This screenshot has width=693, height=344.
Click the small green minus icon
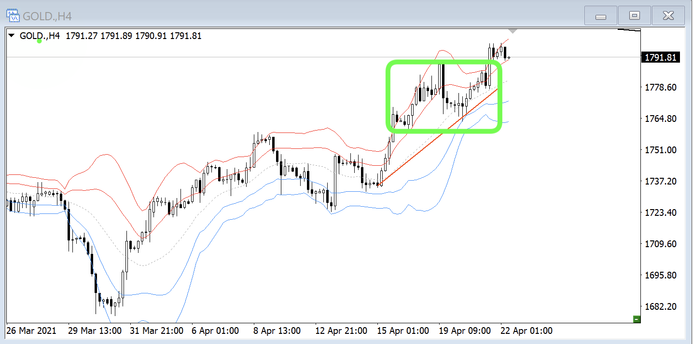637,319
